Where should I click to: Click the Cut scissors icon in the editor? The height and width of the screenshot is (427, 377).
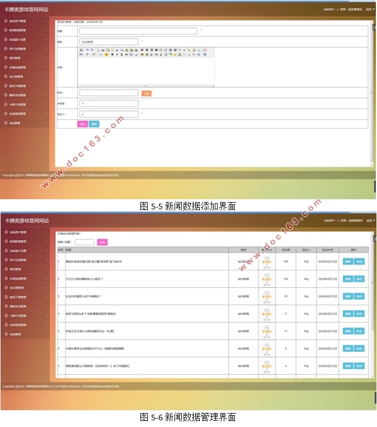click(116, 50)
